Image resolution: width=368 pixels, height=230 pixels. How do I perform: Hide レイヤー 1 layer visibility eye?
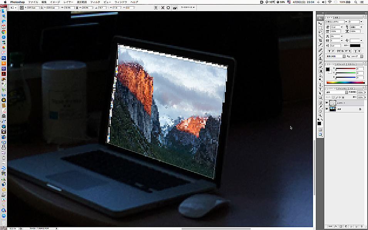pos(327,103)
